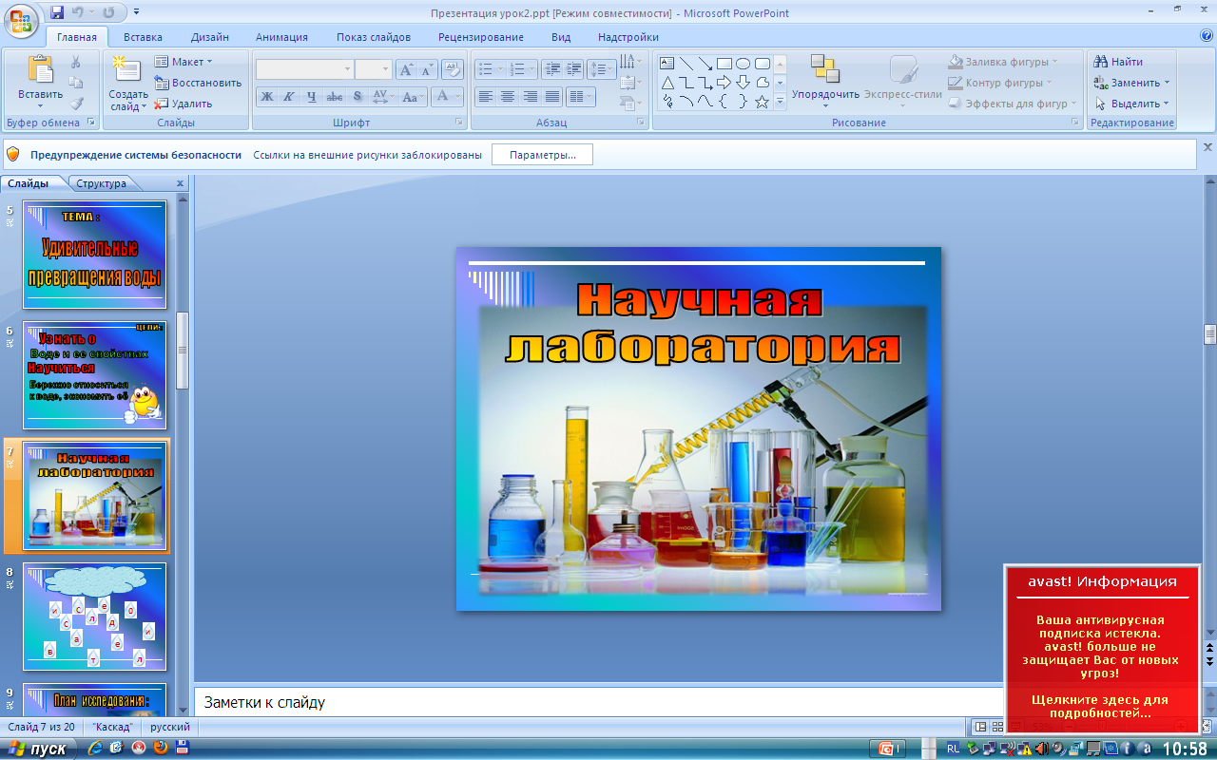The image size is (1217, 760).
Task: Select the Text Box shape in gallery
Action: [x=667, y=64]
